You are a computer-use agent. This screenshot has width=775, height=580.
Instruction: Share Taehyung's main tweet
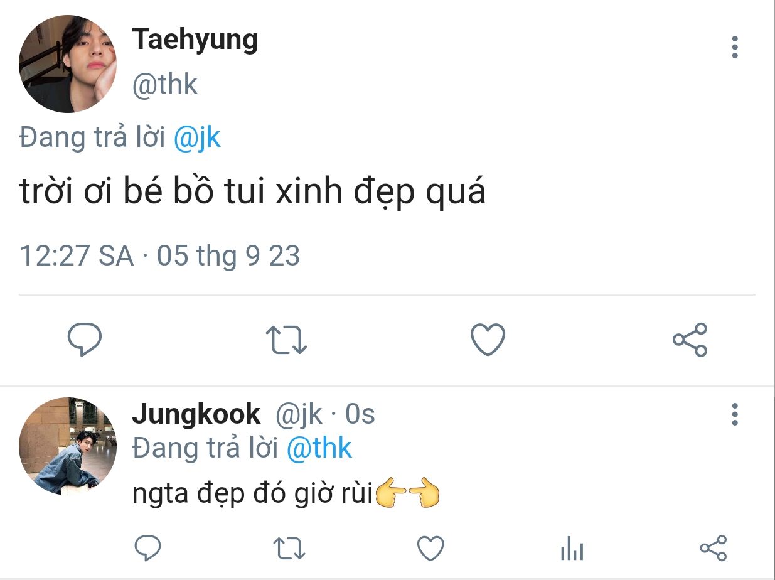pos(690,340)
